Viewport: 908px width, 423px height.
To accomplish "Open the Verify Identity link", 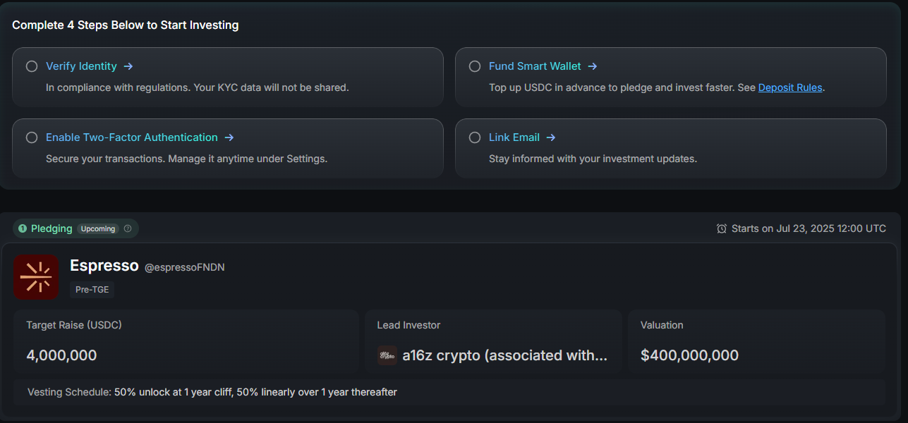I will coord(81,66).
